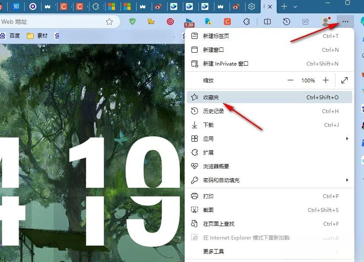The height and width of the screenshot is (262, 364).
Task: Select 新建标签页 menu item
Action: (x=269, y=36)
